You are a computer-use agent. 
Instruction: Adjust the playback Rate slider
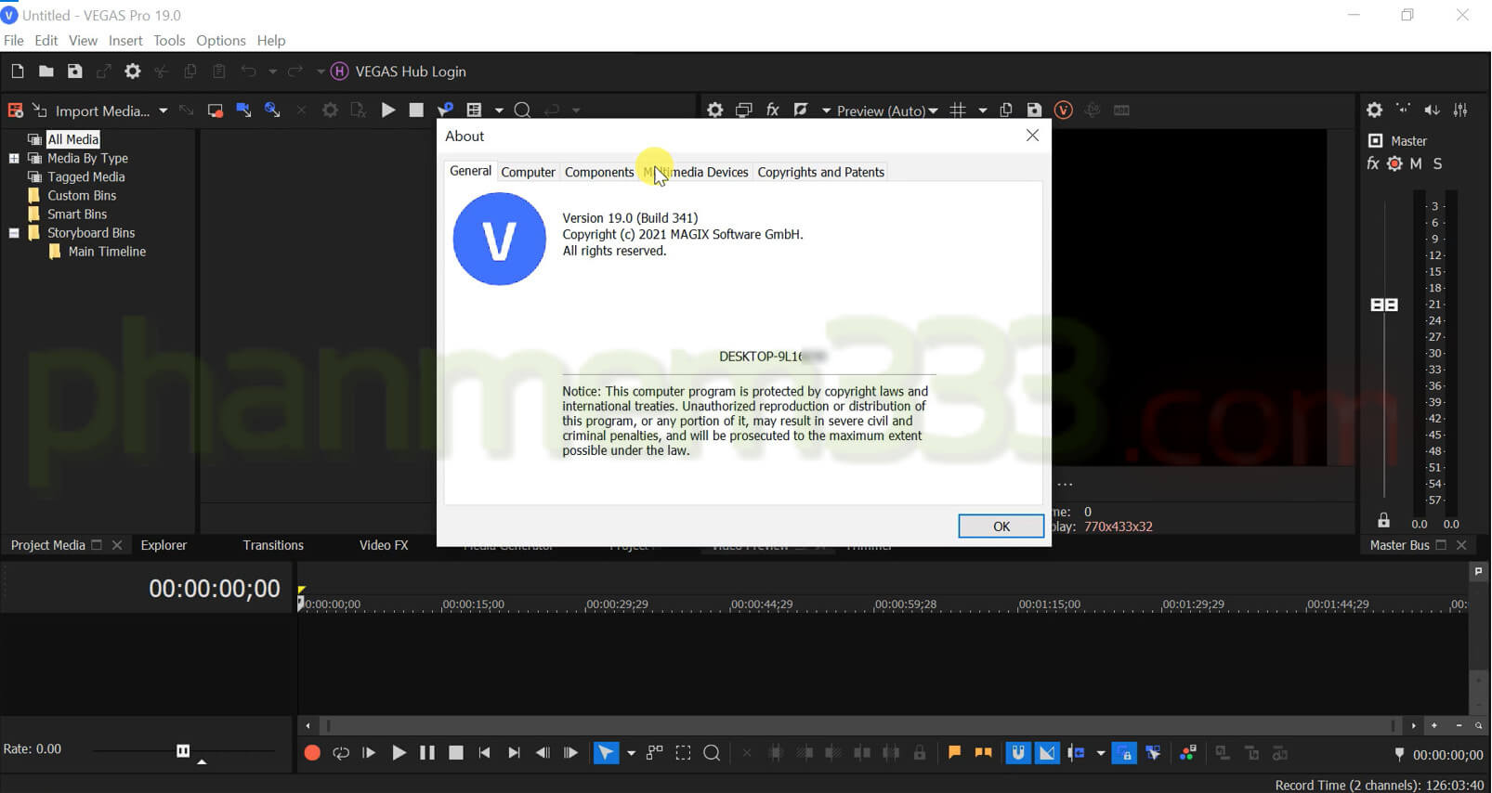[x=183, y=750]
